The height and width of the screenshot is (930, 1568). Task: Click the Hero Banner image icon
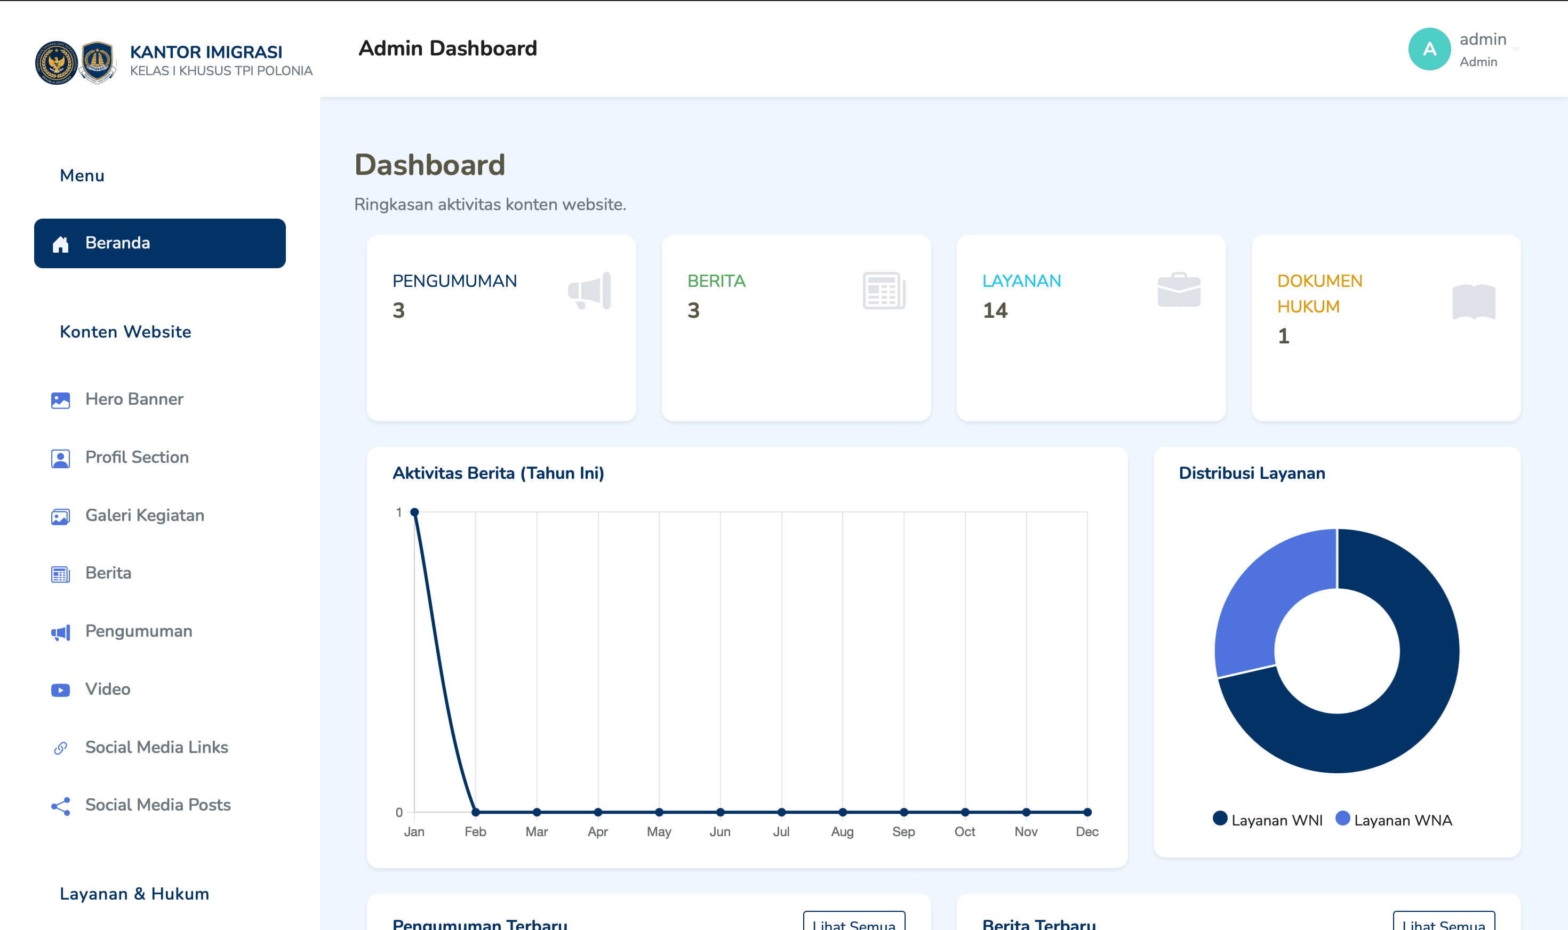60,400
